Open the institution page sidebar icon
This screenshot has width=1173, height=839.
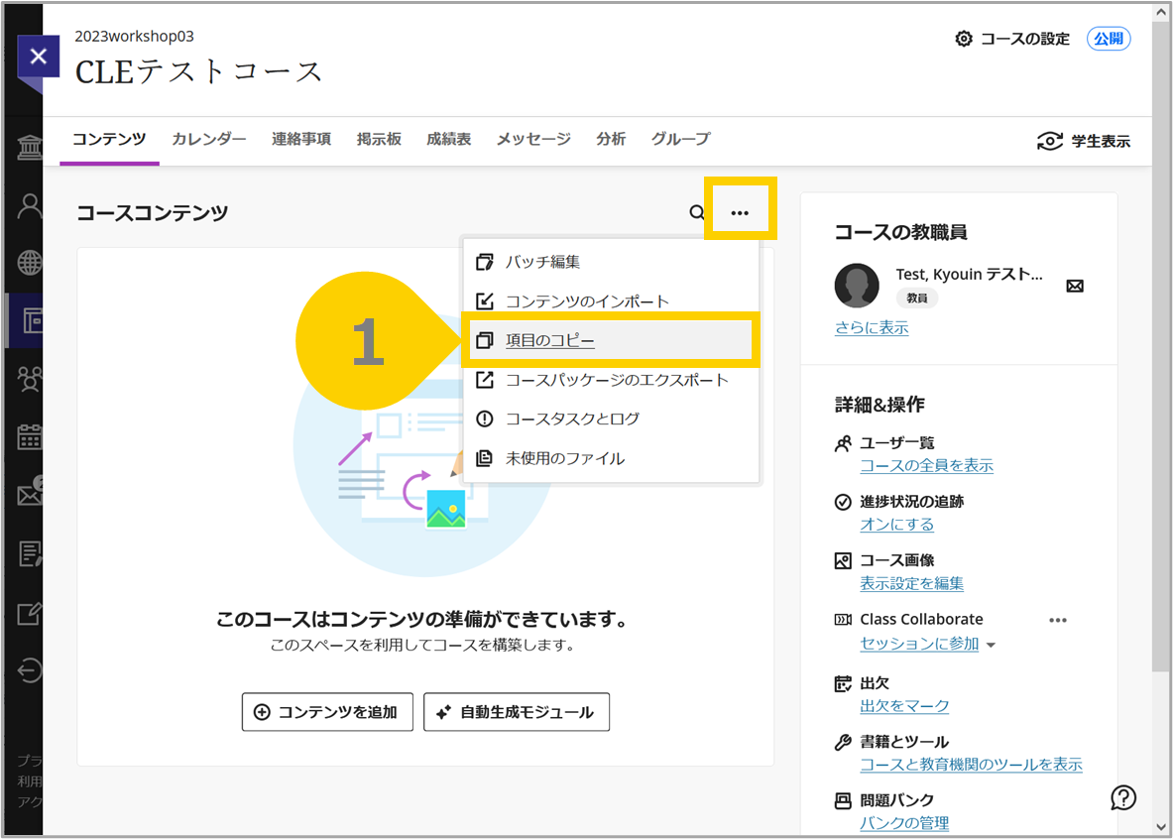click(29, 147)
